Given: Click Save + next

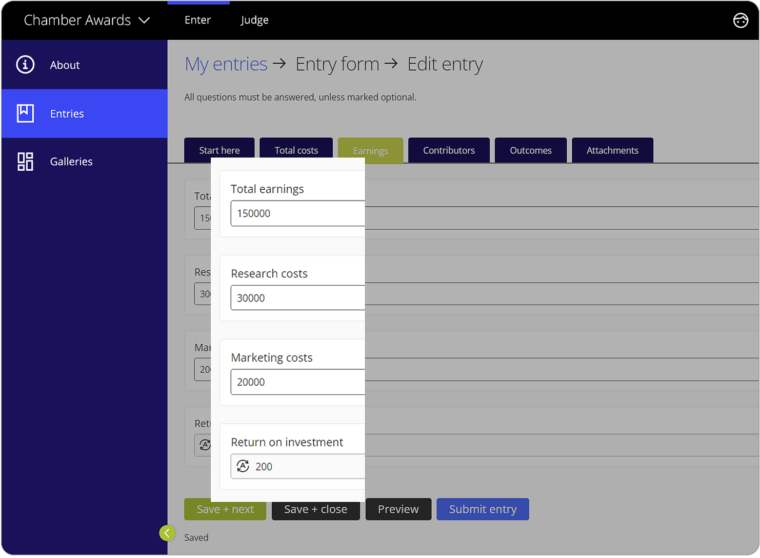Looking at the screenshot, I should pyautogui.click(x=225, y=509).
